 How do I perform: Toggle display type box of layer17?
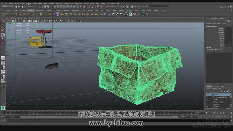(x=210, y=94)
